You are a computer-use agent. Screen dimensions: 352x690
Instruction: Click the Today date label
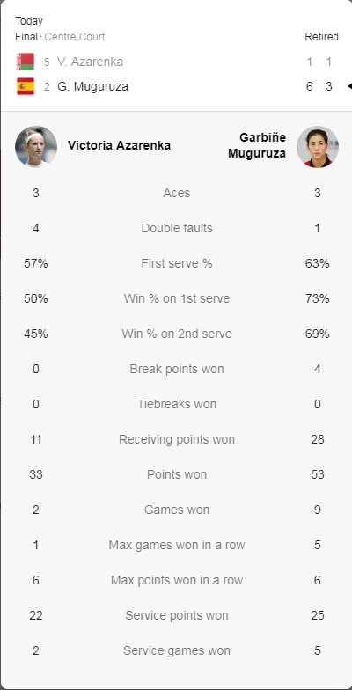tap(29, 21)
